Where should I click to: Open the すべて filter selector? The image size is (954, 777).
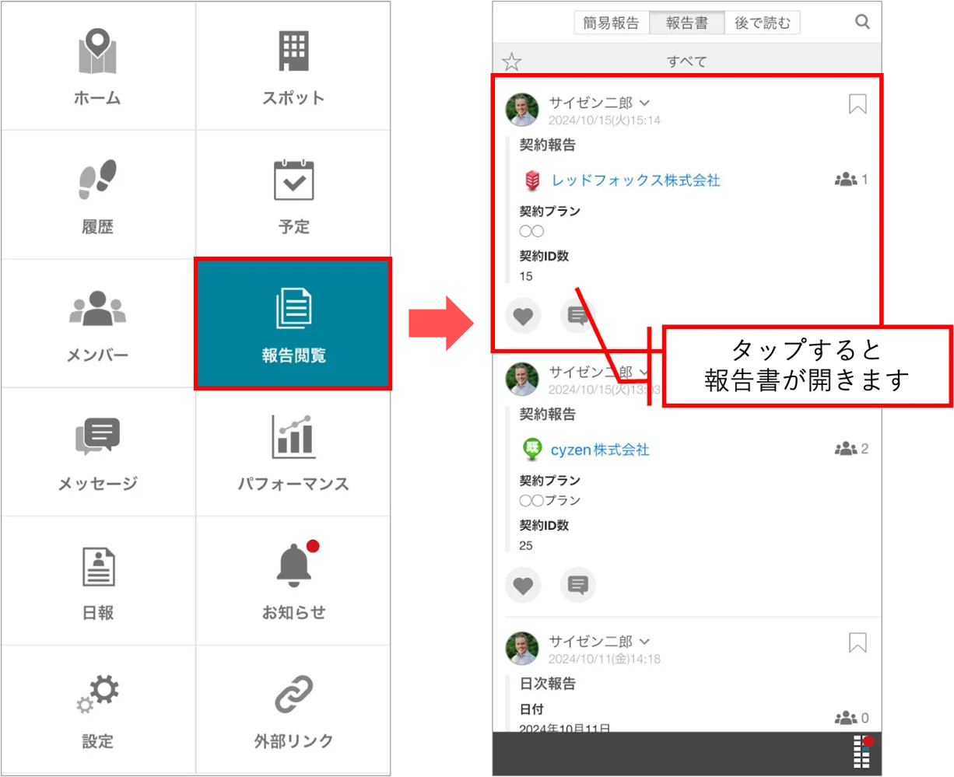[x=687, y=61]
